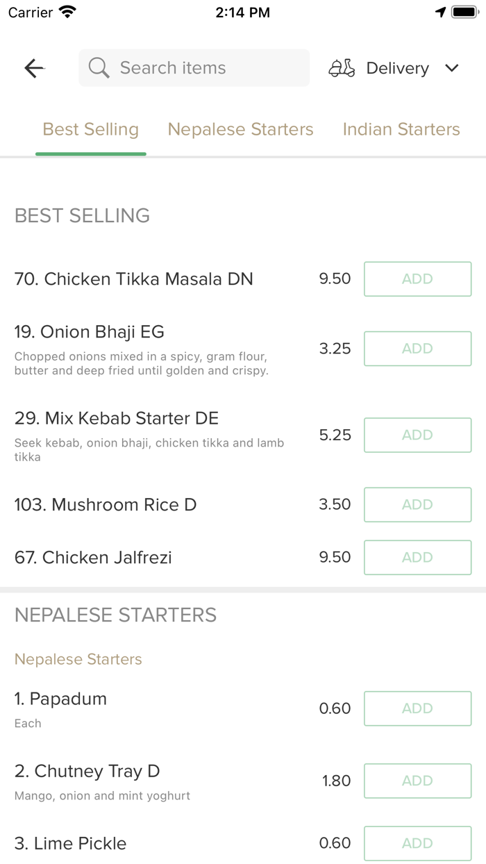Add Papadum to order

tap(418, 708)
